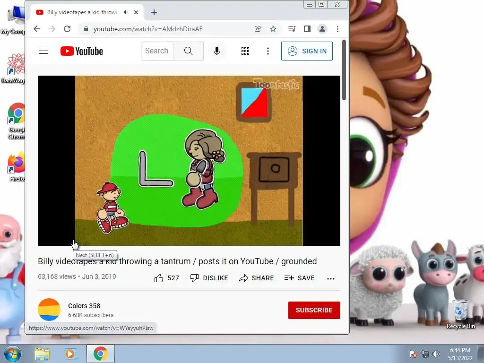Open the Windows Start button
Image resolution: width=484 pixels, height=363 pixels.
coord(12,354)
